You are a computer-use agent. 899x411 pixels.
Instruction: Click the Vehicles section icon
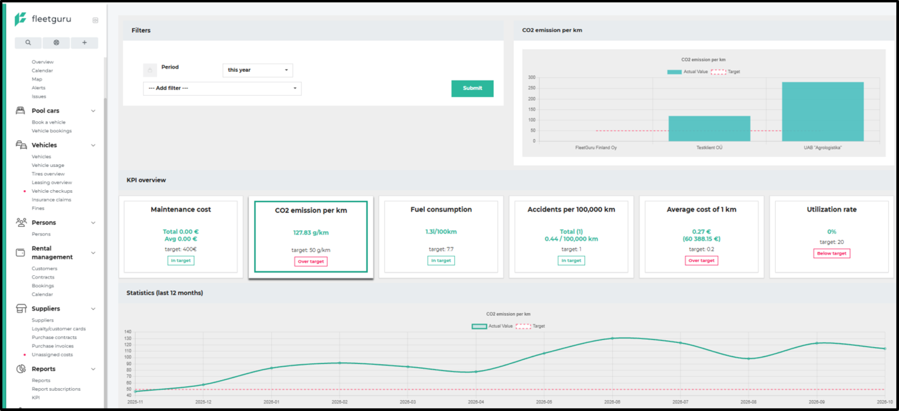[x=21, y=145]
